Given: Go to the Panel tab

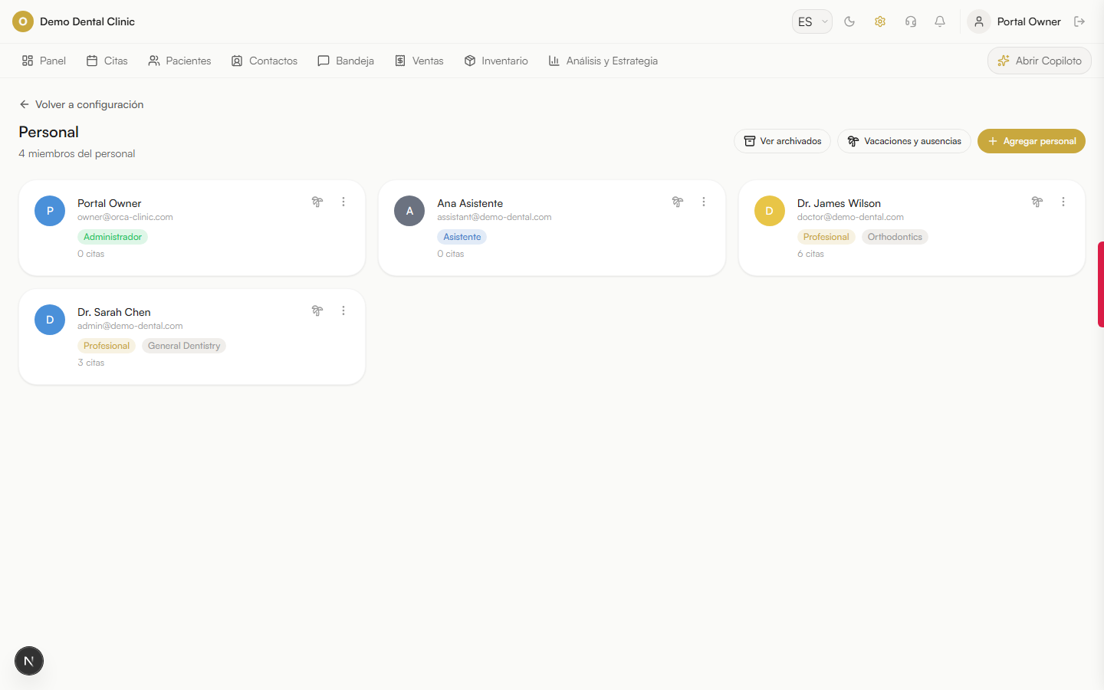Looking at the screenshot, I should point(44,61).
